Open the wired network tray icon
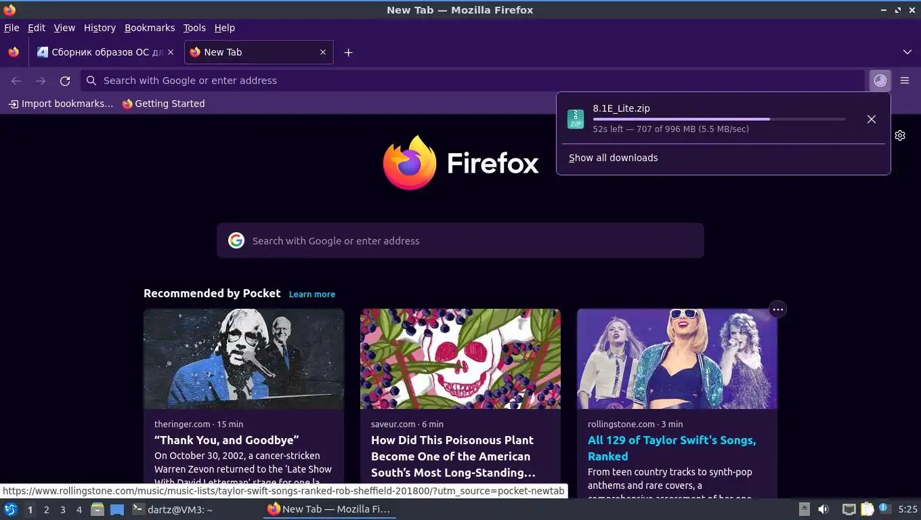Image resolution: width=921 pixels, height=520 pixels. coord(849,509)
